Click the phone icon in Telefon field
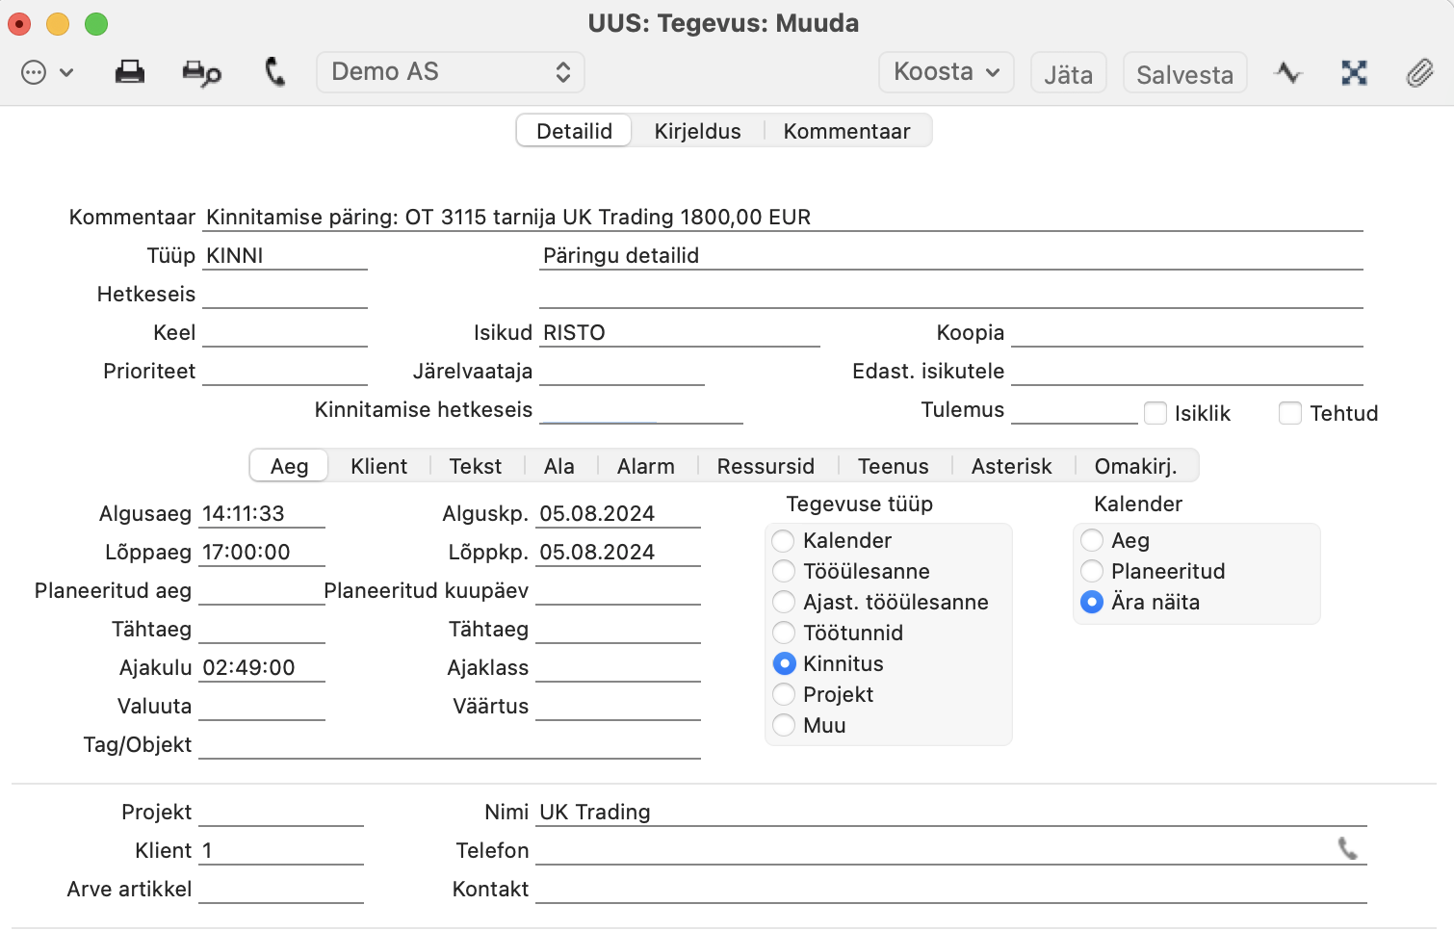The width and height of the screenshot is (1454, 931). point(1347,848)
